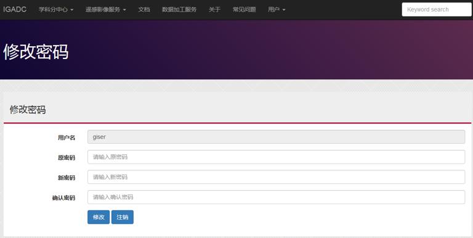Open the 常见问题 page
This screenshot has height=238, width=473.
[x=244, y=10]
